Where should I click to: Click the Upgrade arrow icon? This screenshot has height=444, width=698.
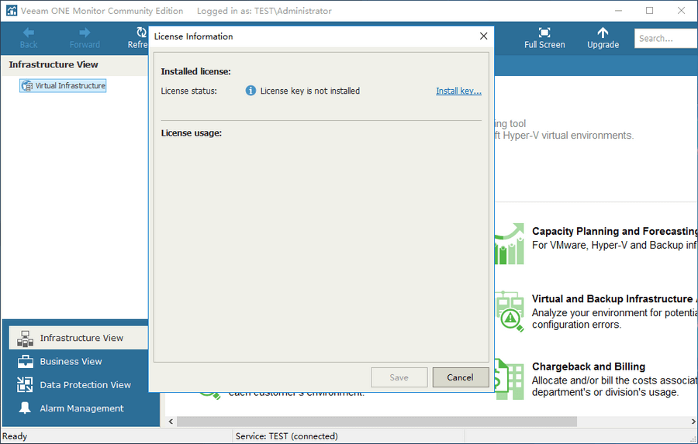tap(603, 33)
